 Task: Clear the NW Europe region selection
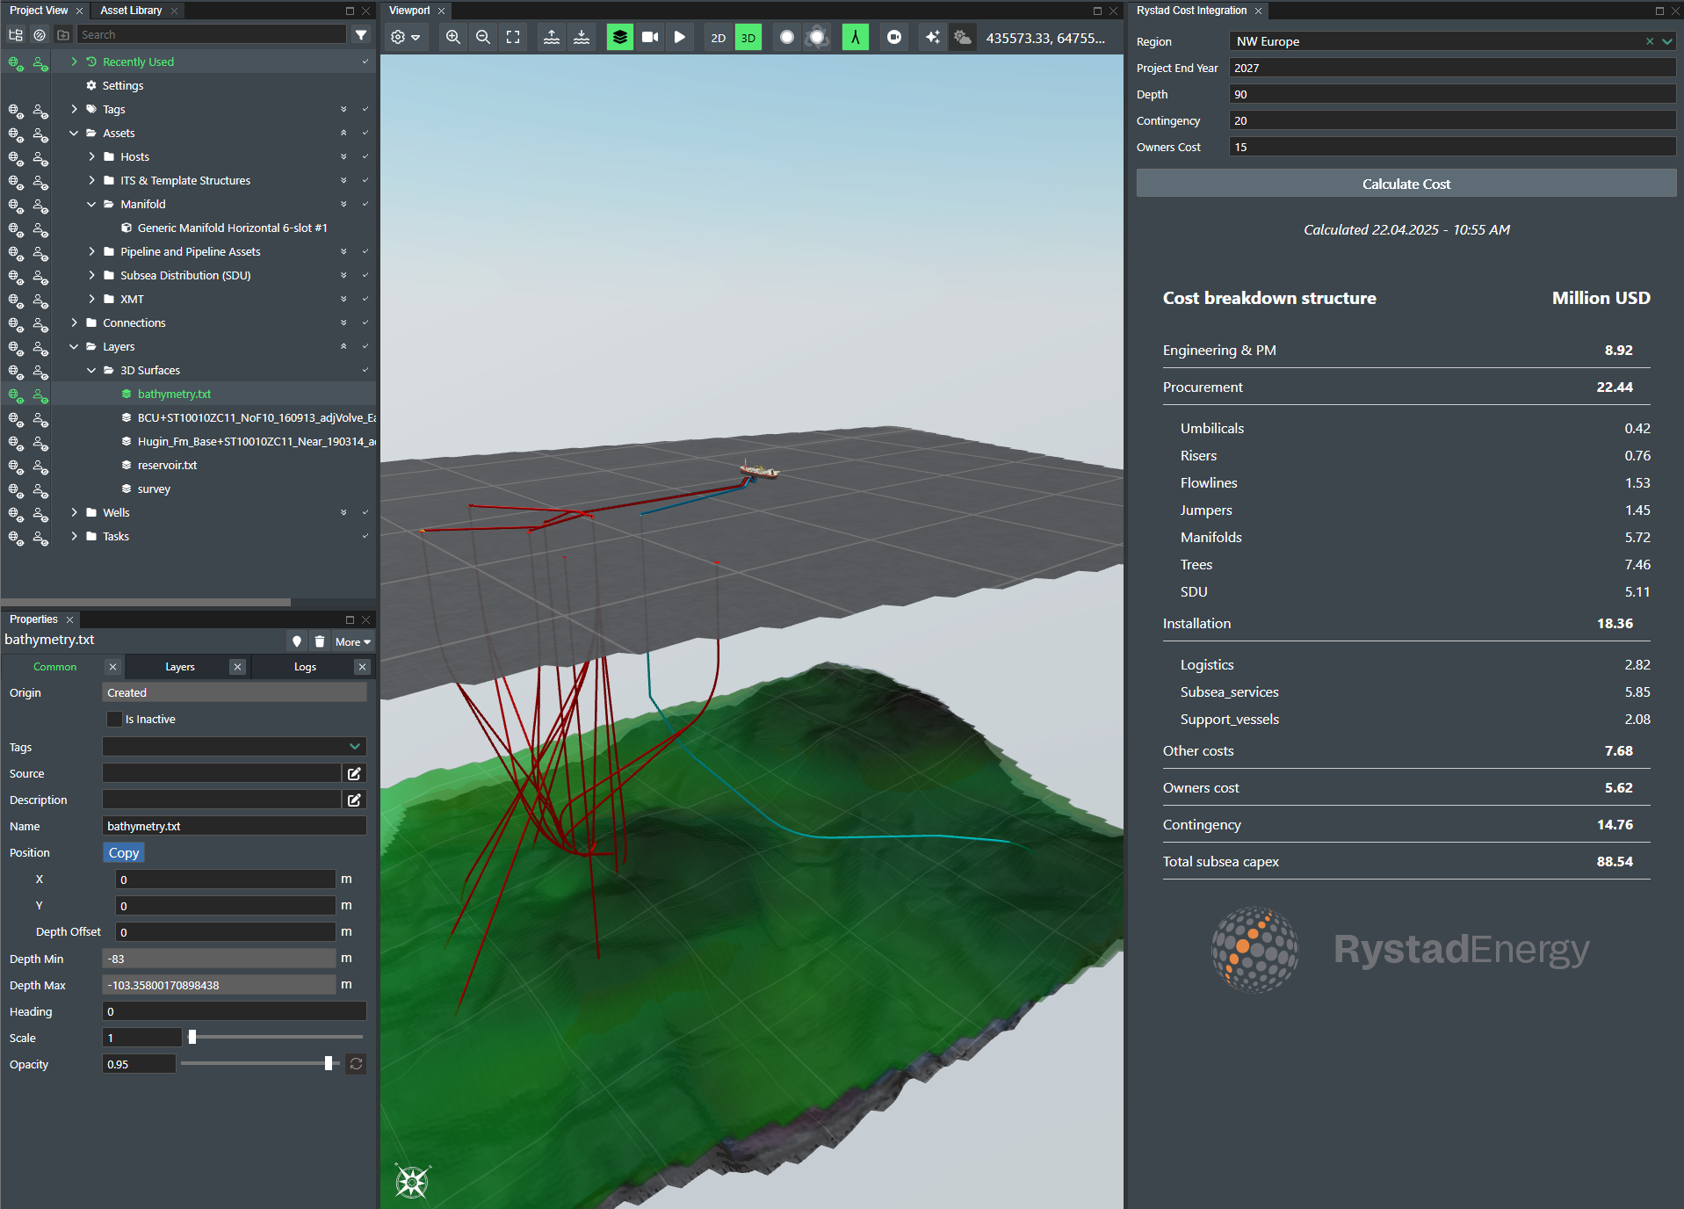(x=1650, y=41)
